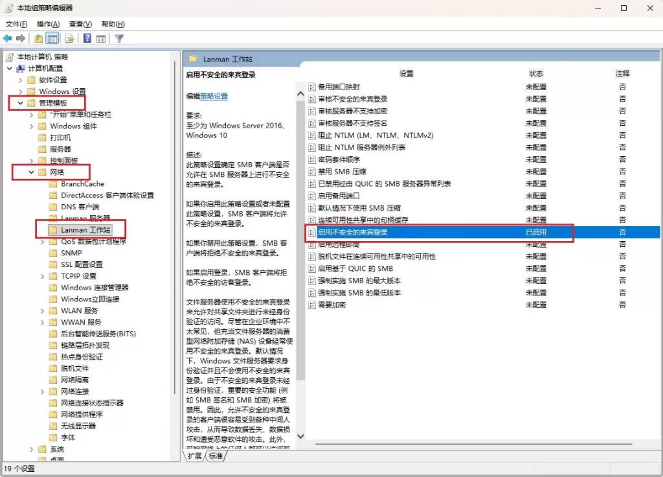
Task: Collapse the 网络 tree node
Action: click(30, 172)
